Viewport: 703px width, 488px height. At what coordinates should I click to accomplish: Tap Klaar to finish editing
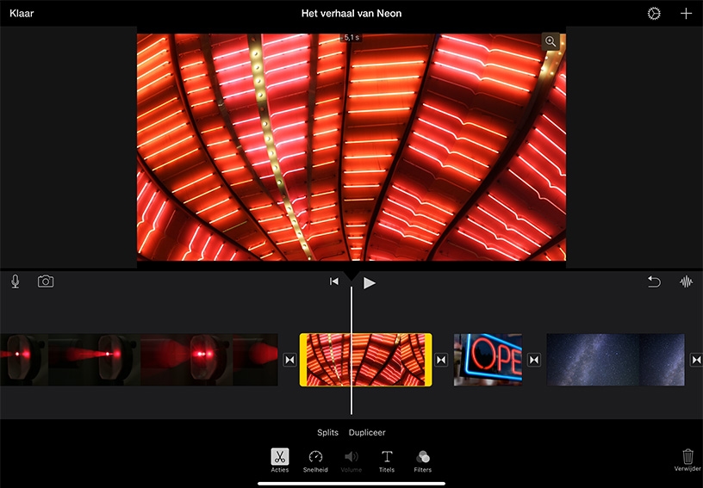pos(22,14)
